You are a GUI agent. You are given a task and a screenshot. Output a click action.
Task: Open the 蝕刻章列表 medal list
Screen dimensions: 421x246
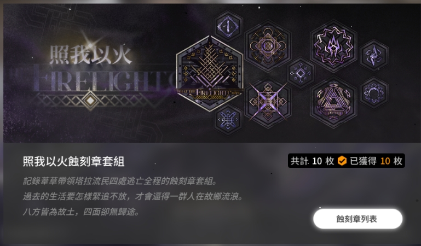click(x=357, y=219)
